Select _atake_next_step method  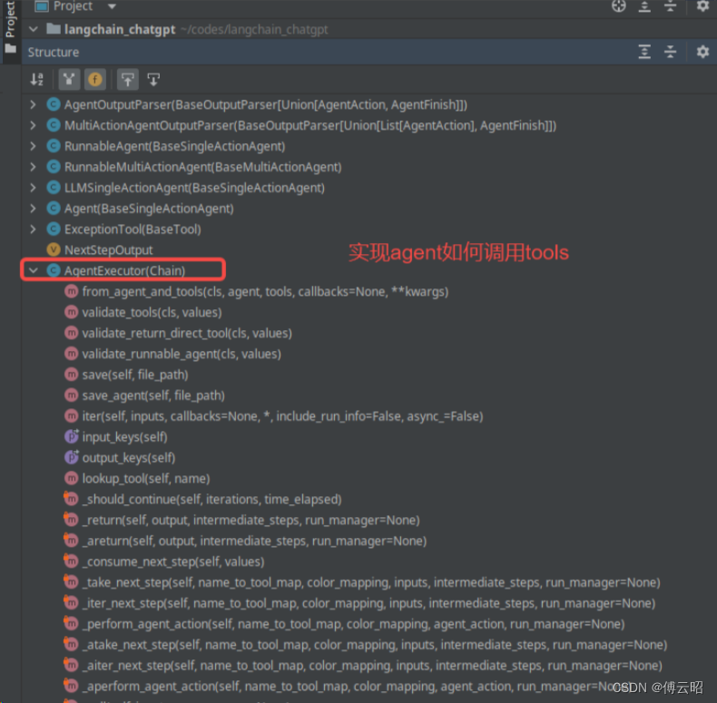375,645
